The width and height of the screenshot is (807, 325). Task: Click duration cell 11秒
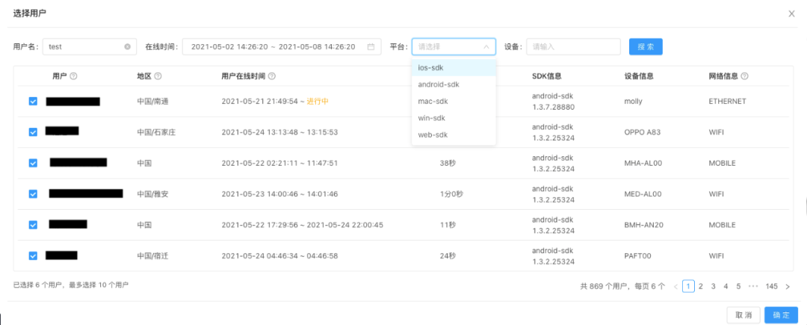(448, 225)
